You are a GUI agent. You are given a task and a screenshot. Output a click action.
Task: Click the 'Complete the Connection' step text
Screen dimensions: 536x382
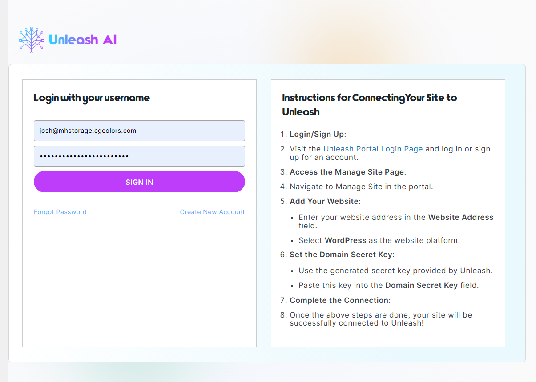pos(340,300)
